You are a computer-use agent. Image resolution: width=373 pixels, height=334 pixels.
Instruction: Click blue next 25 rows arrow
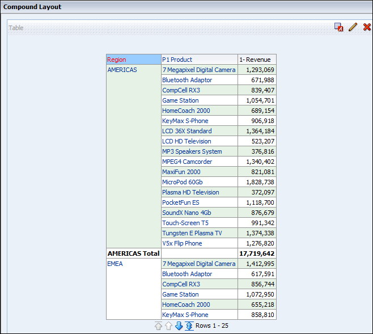(179, 325)
